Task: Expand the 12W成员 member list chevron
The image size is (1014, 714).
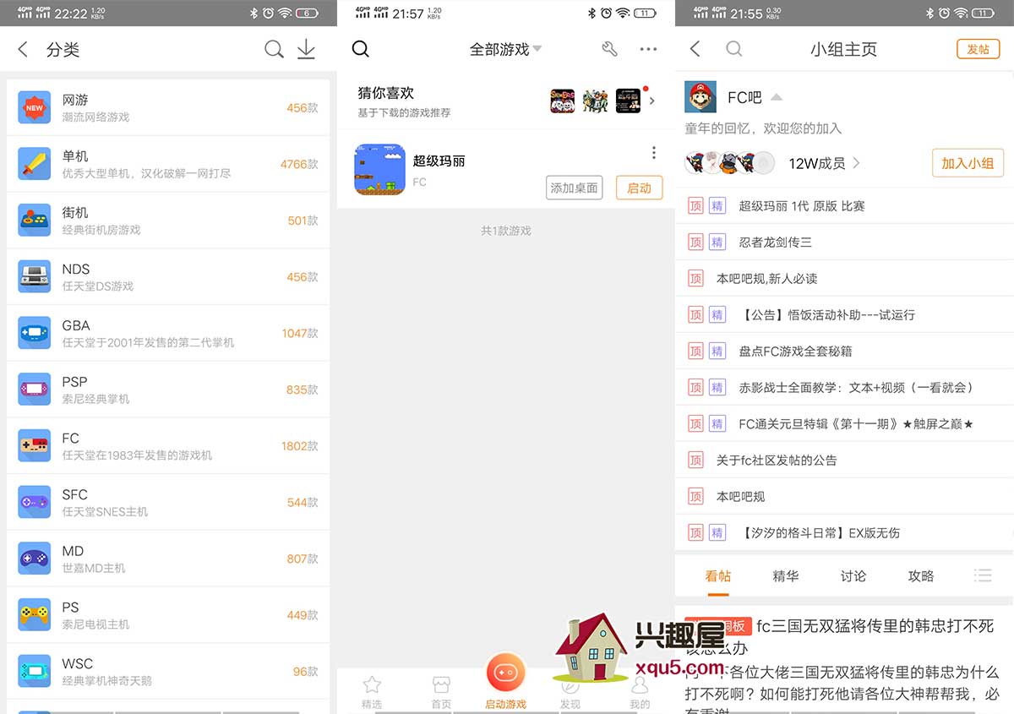Action: [856, 163]
